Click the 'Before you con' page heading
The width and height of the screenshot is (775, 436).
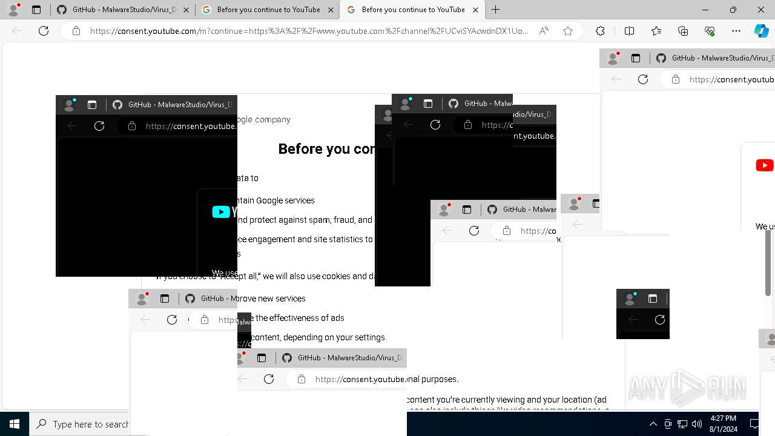[x=326, y=149]
